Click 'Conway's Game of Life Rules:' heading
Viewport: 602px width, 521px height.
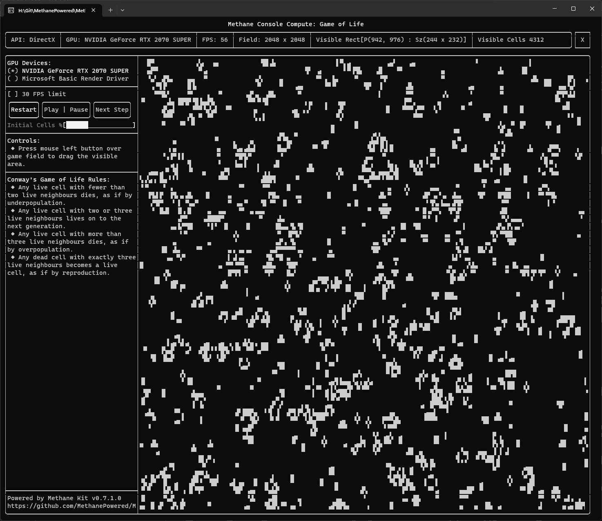click(x=58, y=180)
